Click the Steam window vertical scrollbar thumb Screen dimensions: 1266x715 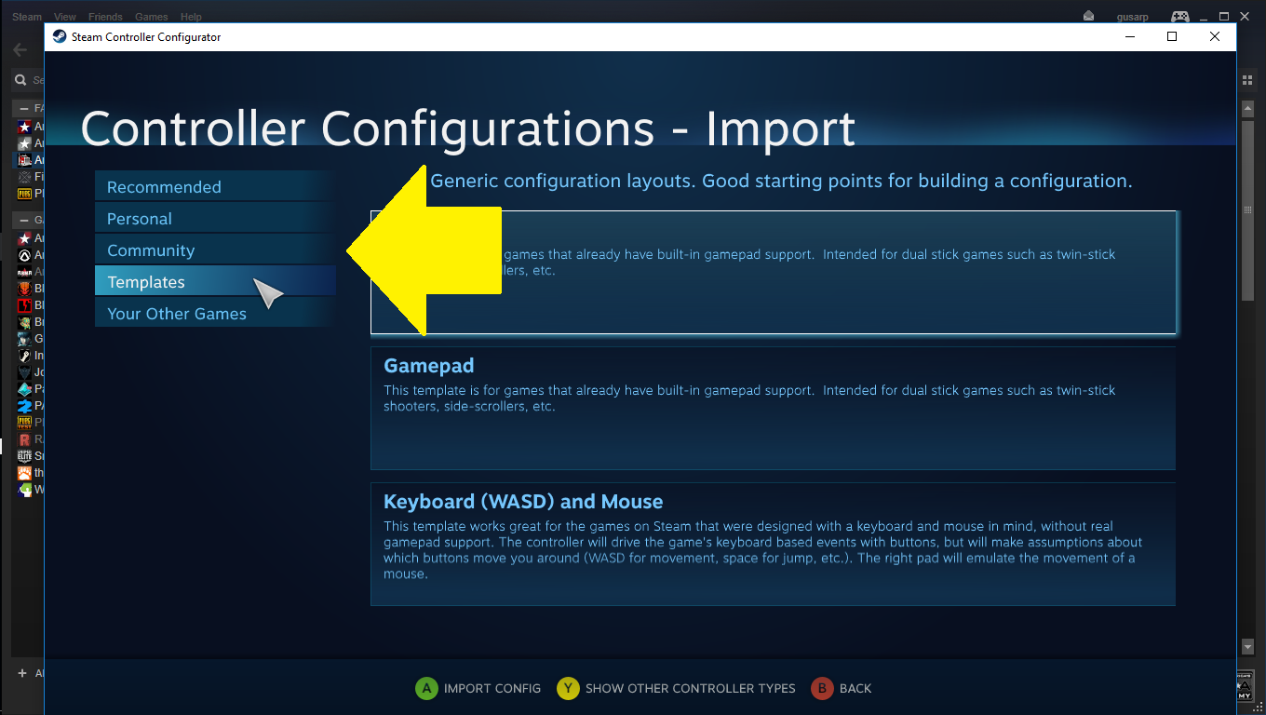[x=1248, y=209]
